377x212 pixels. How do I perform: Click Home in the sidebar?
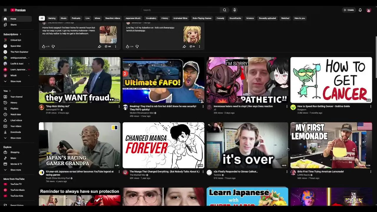(x=16, y=19)
